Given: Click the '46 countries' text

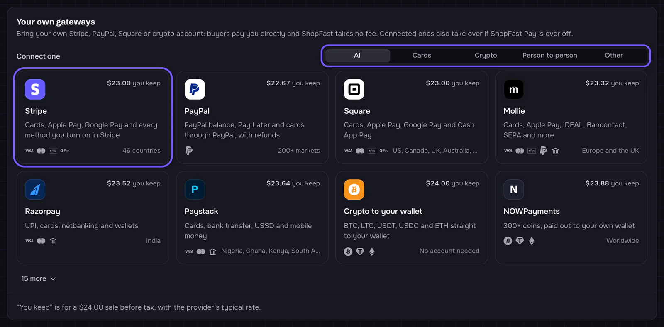Looking at the screenshot, I should coord(141,151).
